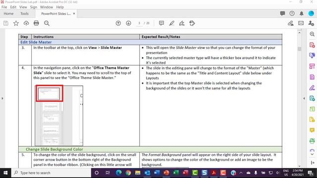This screenshot has height=178, width=317.
Task: Open Google Chrome from the taskbar
Action: point(128,173)
